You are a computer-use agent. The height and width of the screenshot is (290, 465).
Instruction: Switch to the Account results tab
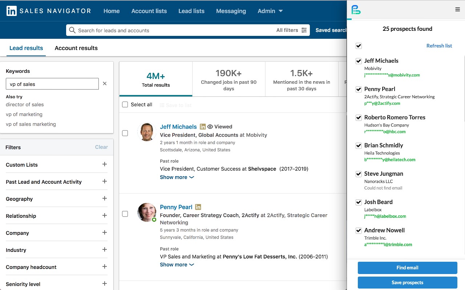point(76,48)
